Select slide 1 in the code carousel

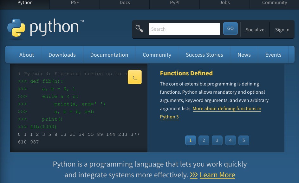point(190,140)
